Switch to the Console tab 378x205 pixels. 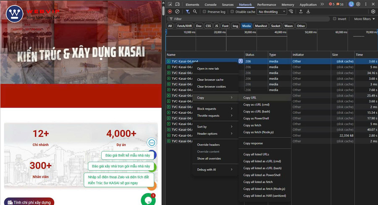210,5
